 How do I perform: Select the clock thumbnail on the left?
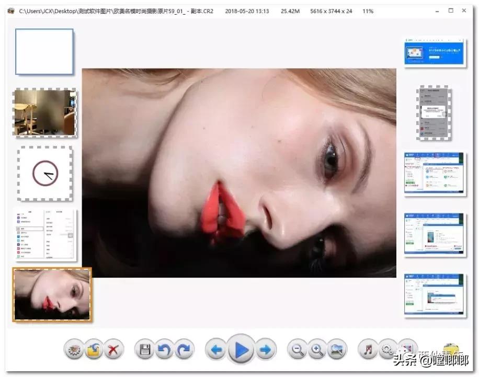click(x=45, y=173)
